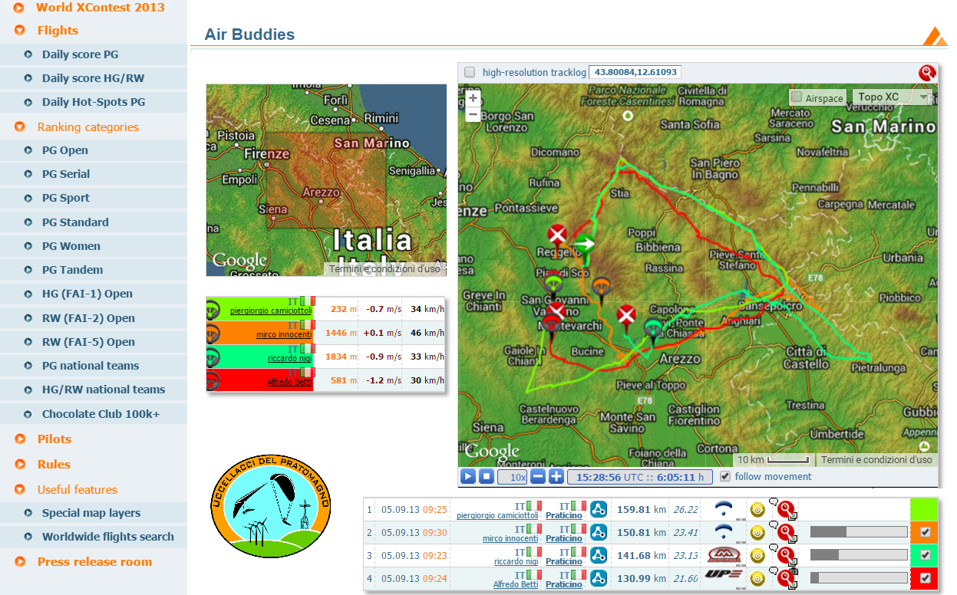
Task: Click paraglider icon beside Alfredo Betti in legend
Action: (212, 380)
